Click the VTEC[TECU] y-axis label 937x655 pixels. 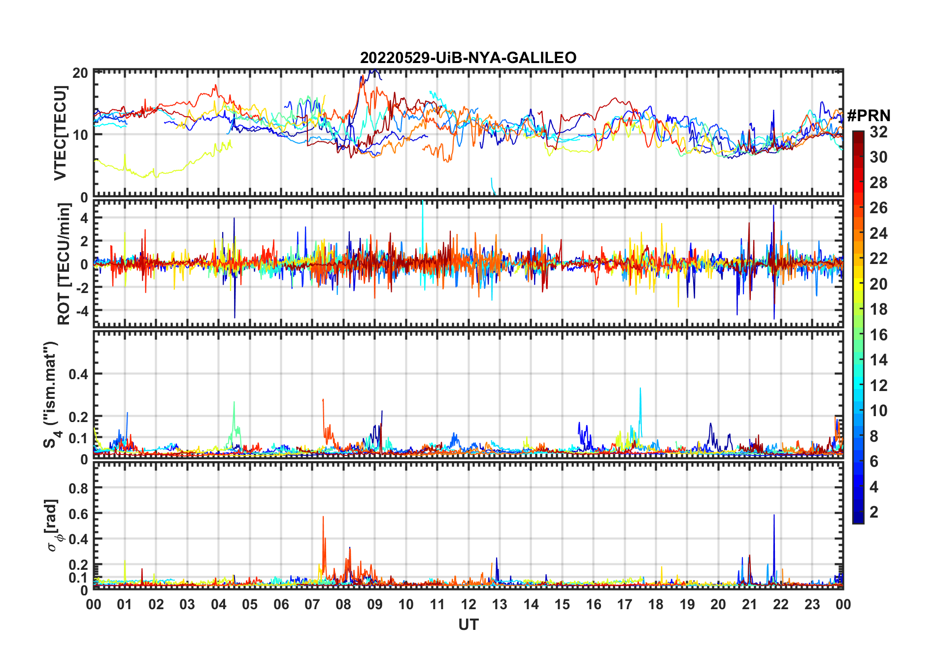(60, 133)
